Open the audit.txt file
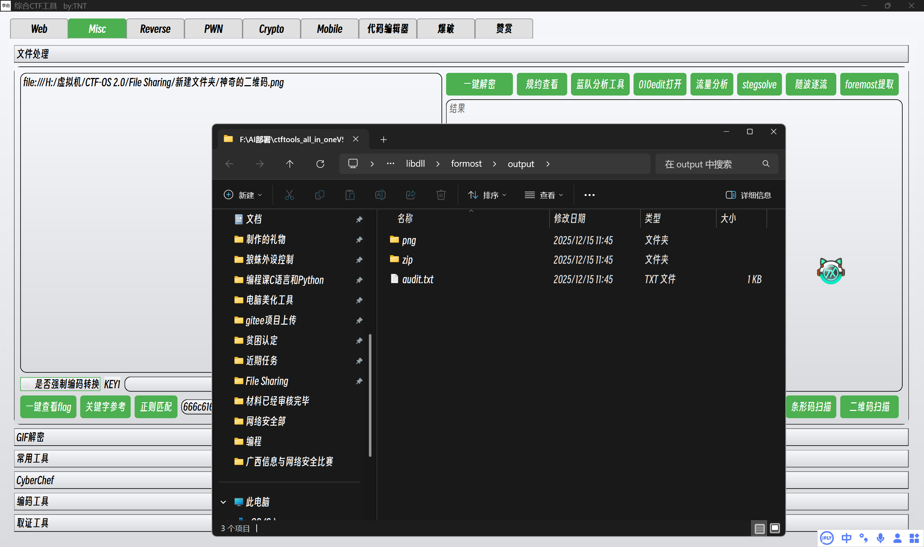 tap(417, 279)
